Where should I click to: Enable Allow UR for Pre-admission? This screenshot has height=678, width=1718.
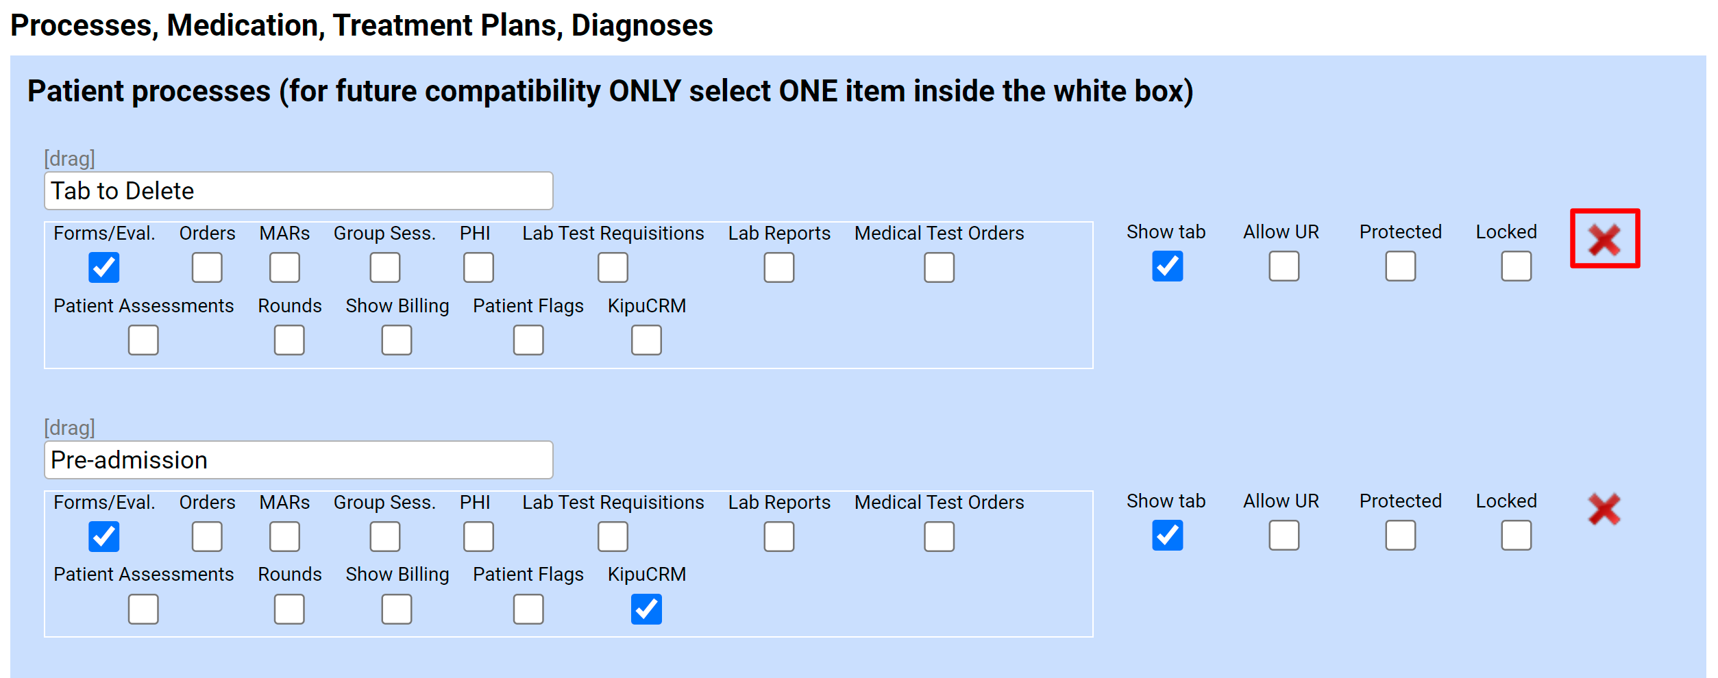[x=1282, y=537]
